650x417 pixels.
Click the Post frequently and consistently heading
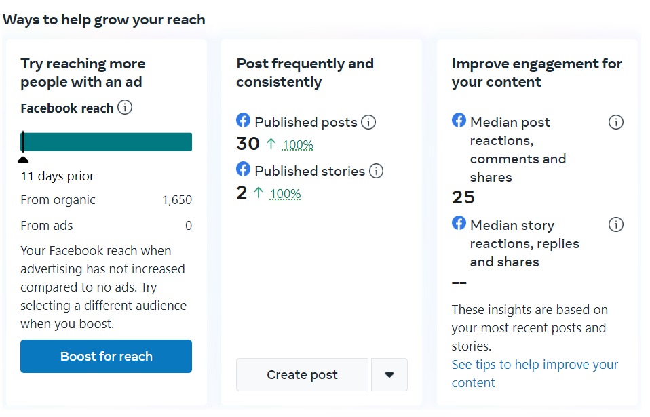pos(305,73)
